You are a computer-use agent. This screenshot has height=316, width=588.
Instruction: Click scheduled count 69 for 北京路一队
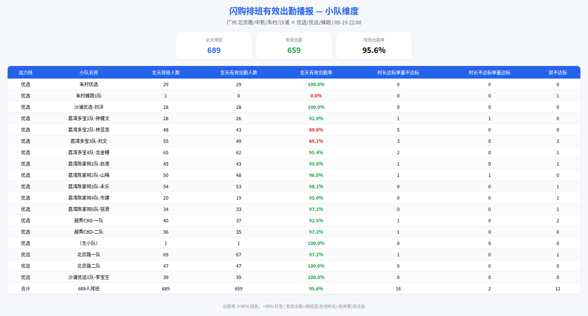pos(166,255)
